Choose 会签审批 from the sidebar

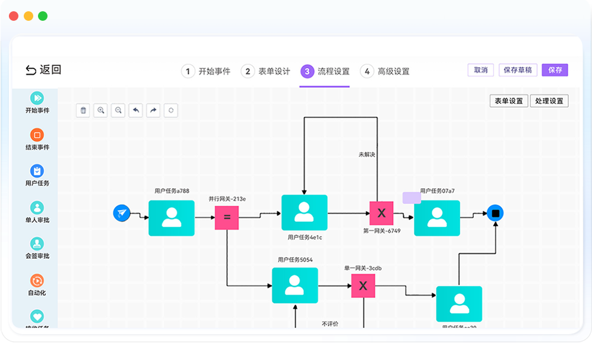(x=37, y=244)
